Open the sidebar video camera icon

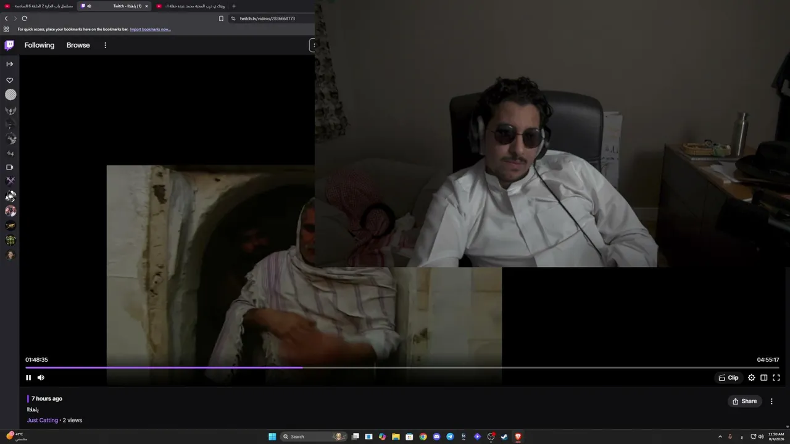10,167
